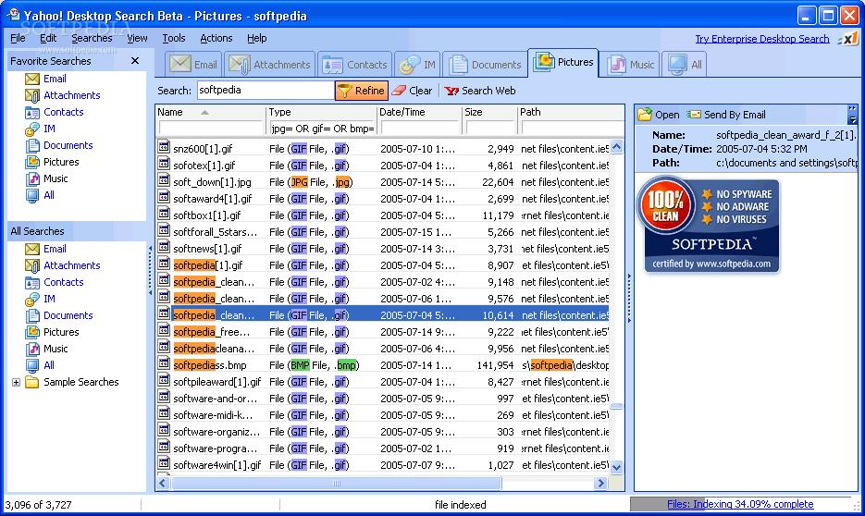Click the Clear eraser icon
865x516 pixels.
399,91
